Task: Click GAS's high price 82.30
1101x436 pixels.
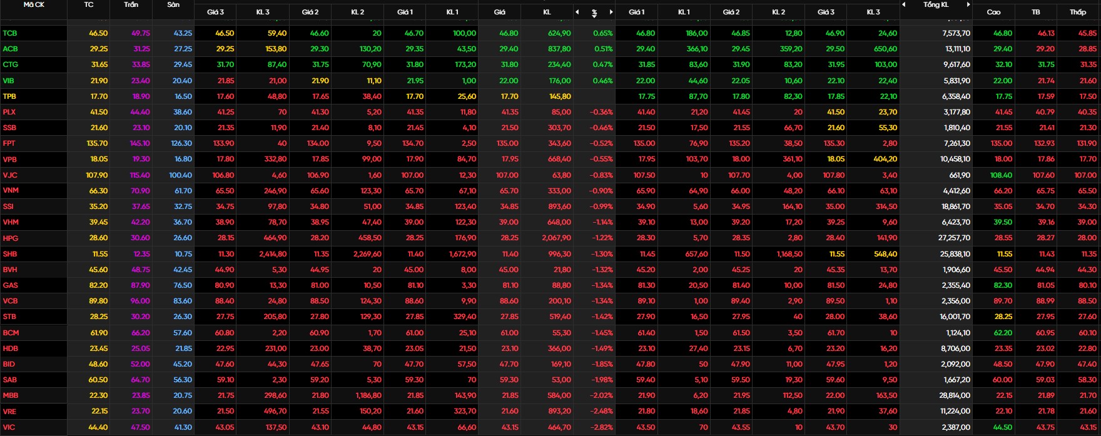Action: (x=1003, y=285)
